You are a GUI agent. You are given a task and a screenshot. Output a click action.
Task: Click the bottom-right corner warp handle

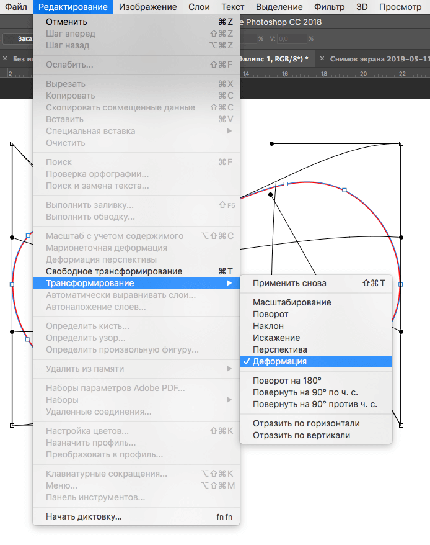[401, 425]
